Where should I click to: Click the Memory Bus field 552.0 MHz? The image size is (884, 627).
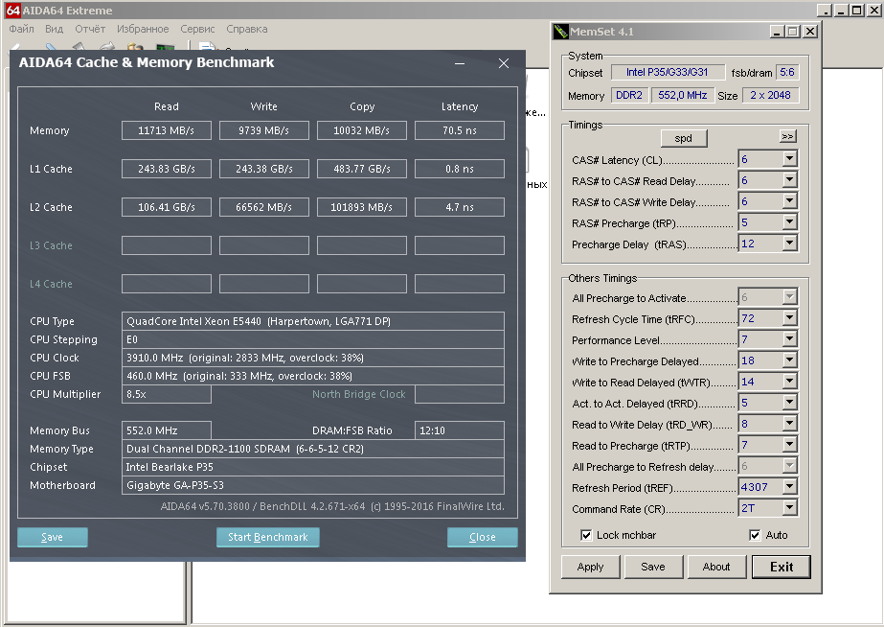(167, 430)
